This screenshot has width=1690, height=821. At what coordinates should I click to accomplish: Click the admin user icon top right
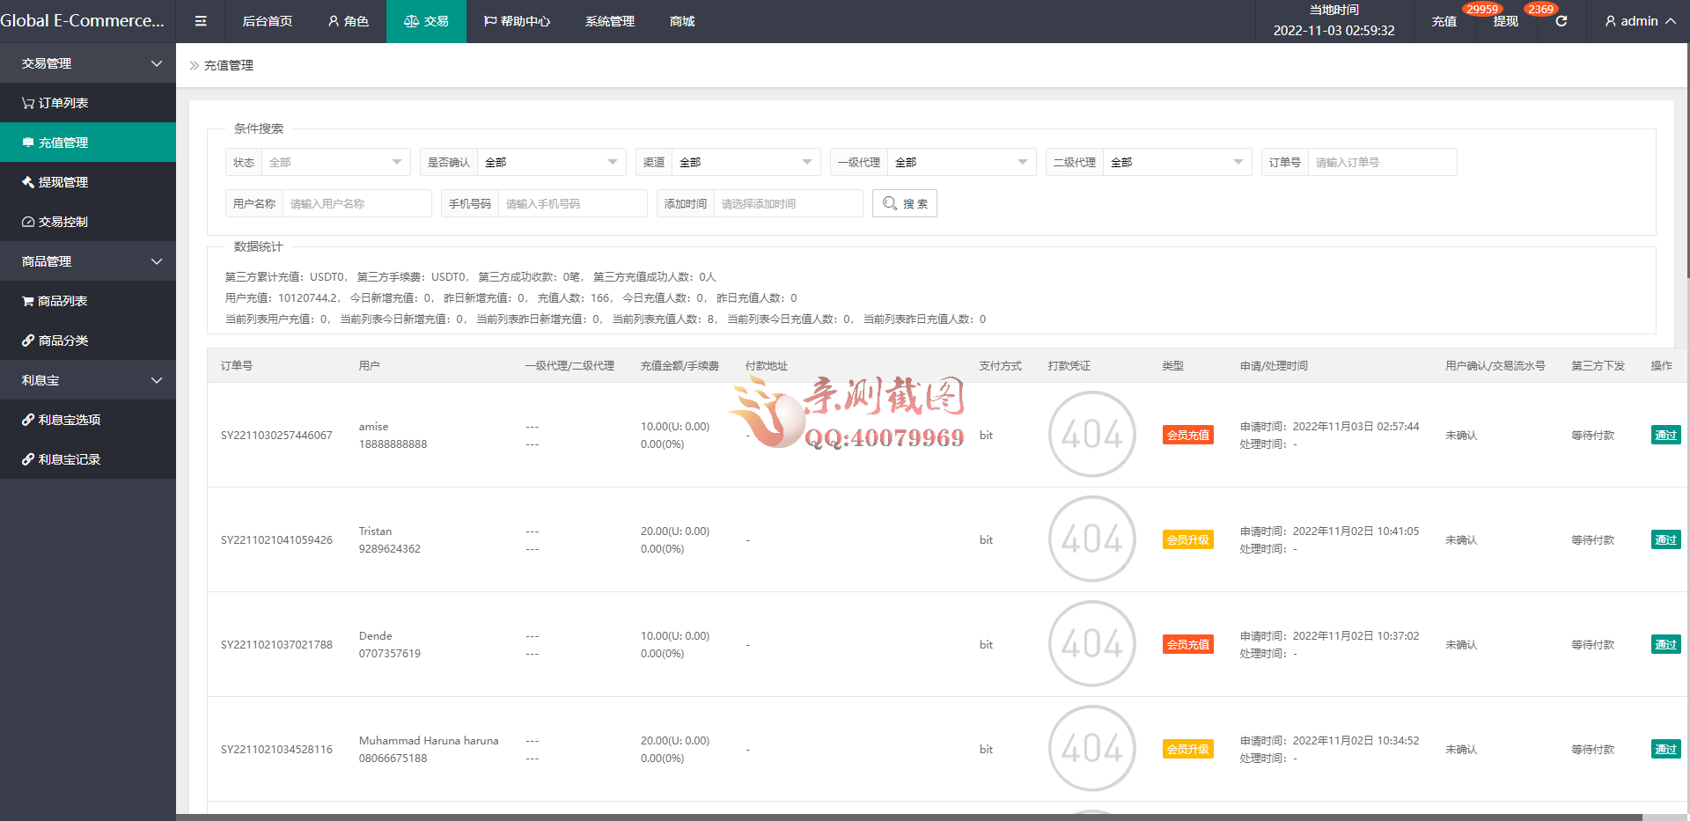click(1609, 20)
